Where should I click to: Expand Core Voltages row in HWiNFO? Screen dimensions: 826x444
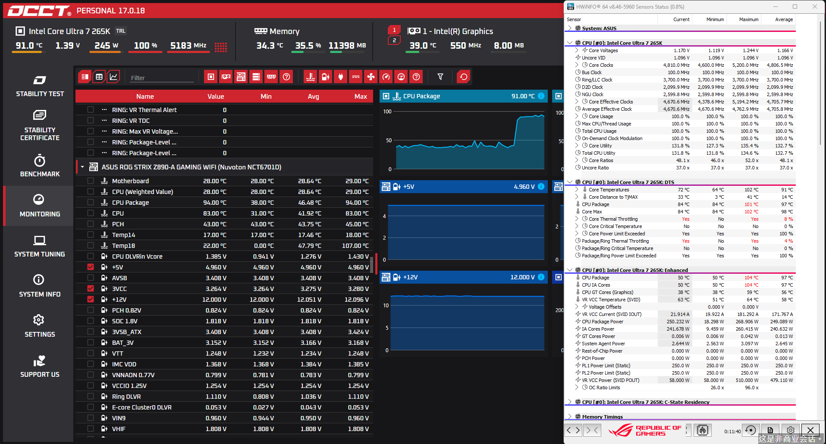point(577,50)
